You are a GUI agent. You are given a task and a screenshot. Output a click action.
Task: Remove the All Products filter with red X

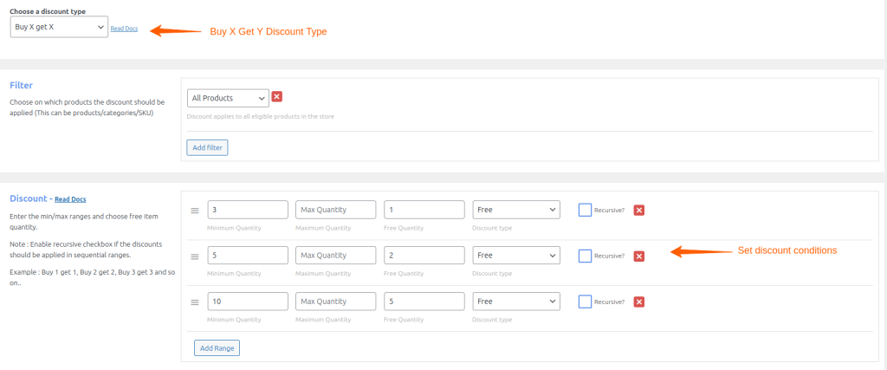pyautogui.click(x=276, y=97)
